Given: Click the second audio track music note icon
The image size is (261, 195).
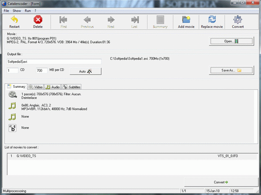Looking at the screenshot, I should click(12, 117).
